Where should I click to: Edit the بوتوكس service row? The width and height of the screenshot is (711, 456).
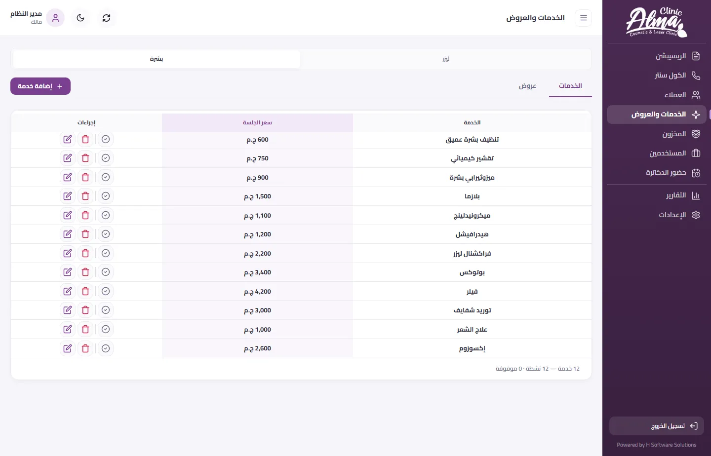pos(68,272)
